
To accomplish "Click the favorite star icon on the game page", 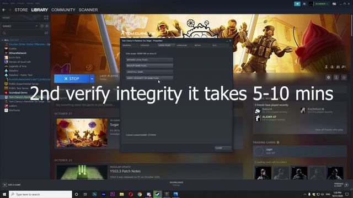I will click(x=344, y=78).
